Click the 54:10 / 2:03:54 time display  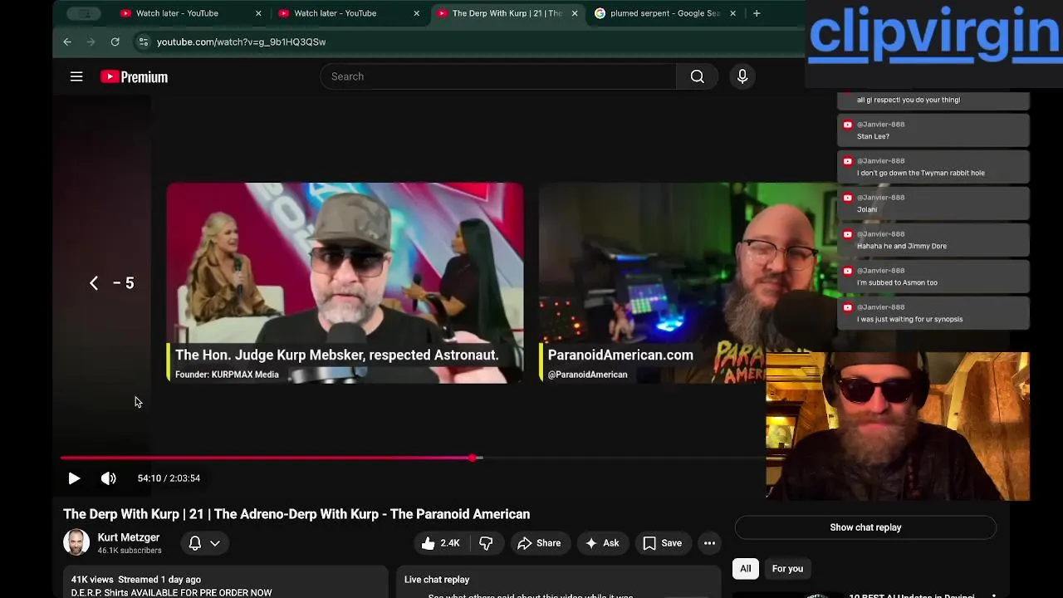(x=169, y=478)
